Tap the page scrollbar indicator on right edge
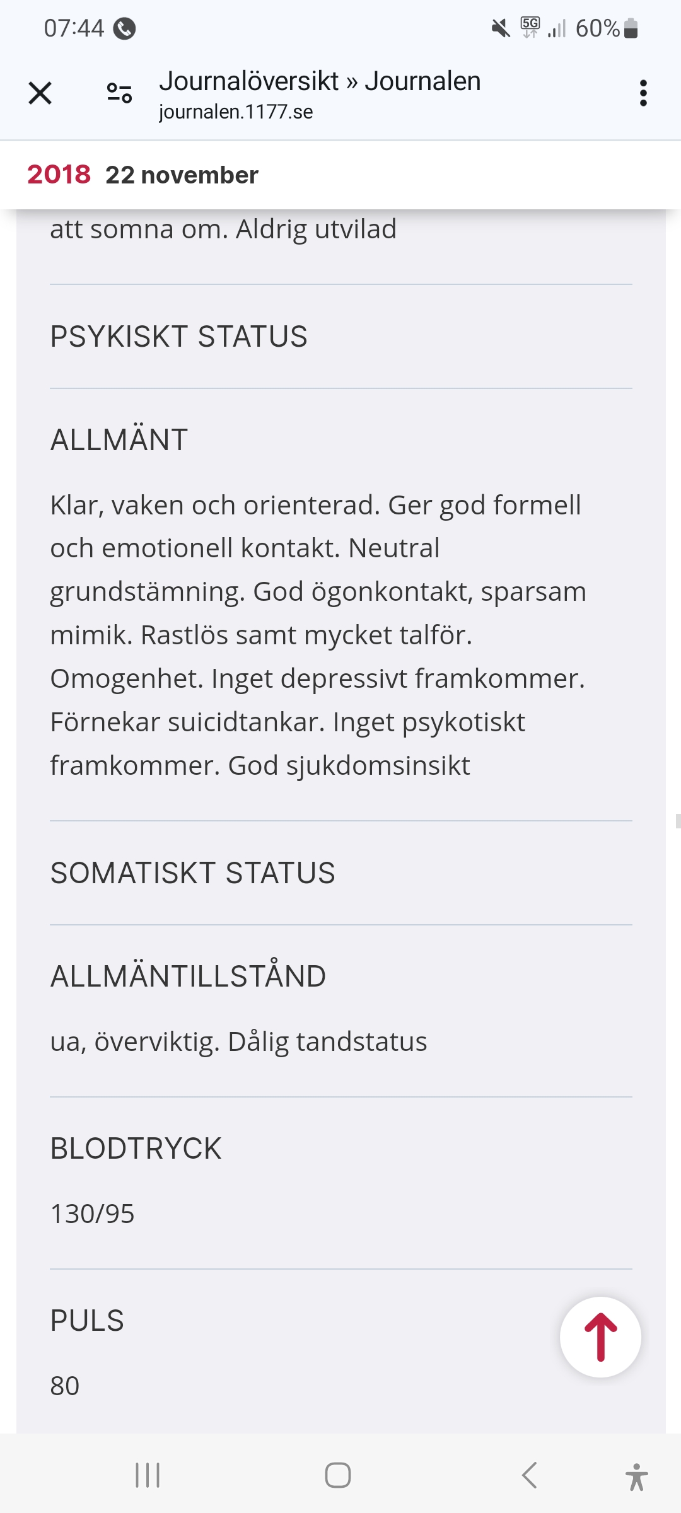The image size is (681, 1513). click(x=677, y=820)
